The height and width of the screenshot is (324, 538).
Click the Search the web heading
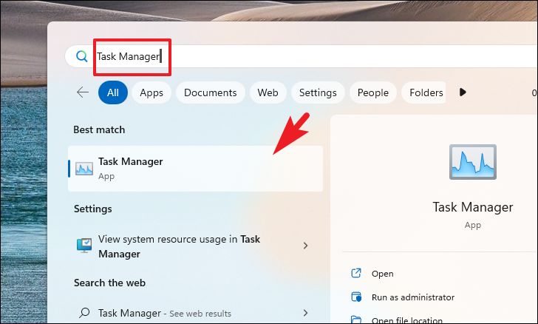110,283
